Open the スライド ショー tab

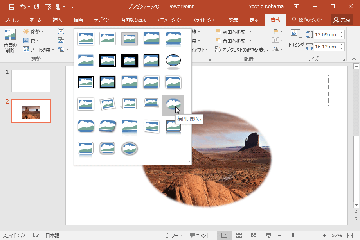tap(205, 20)
